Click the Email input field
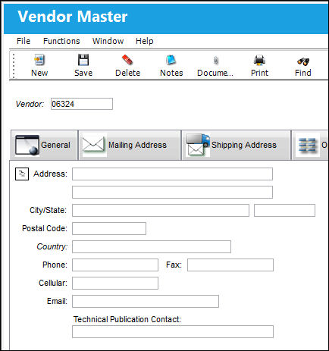 coord(146,301)
